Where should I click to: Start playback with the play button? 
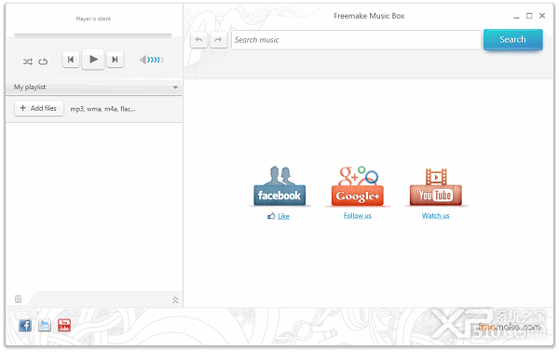(93, 60)
